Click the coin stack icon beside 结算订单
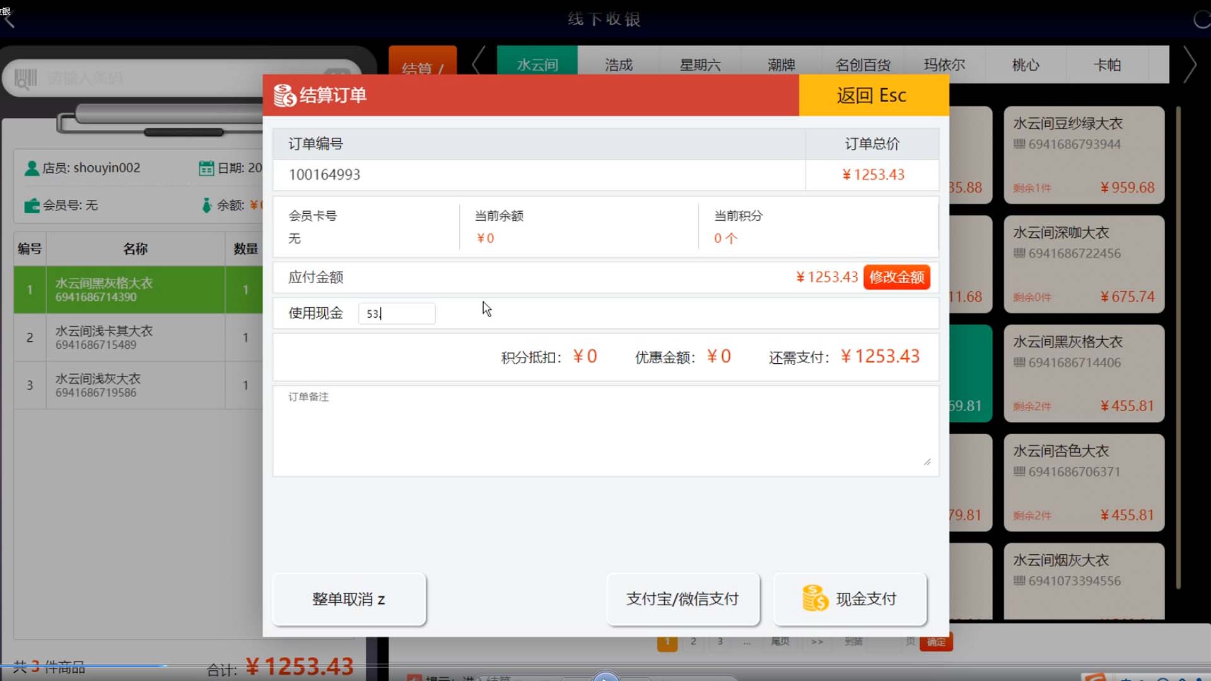The height and width of the screenshot is (681, 1211). [284, 95]
